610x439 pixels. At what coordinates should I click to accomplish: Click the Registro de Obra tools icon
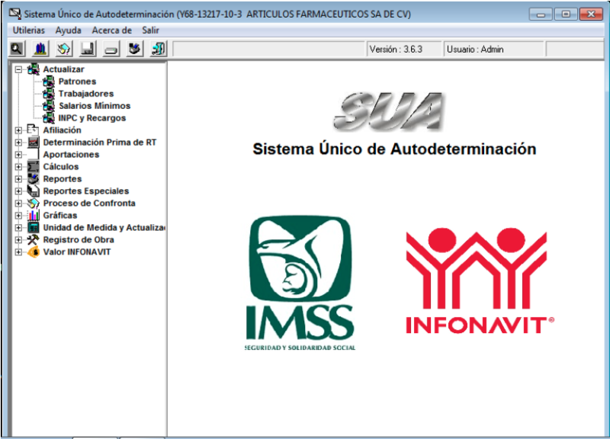(x=33, y=239)
